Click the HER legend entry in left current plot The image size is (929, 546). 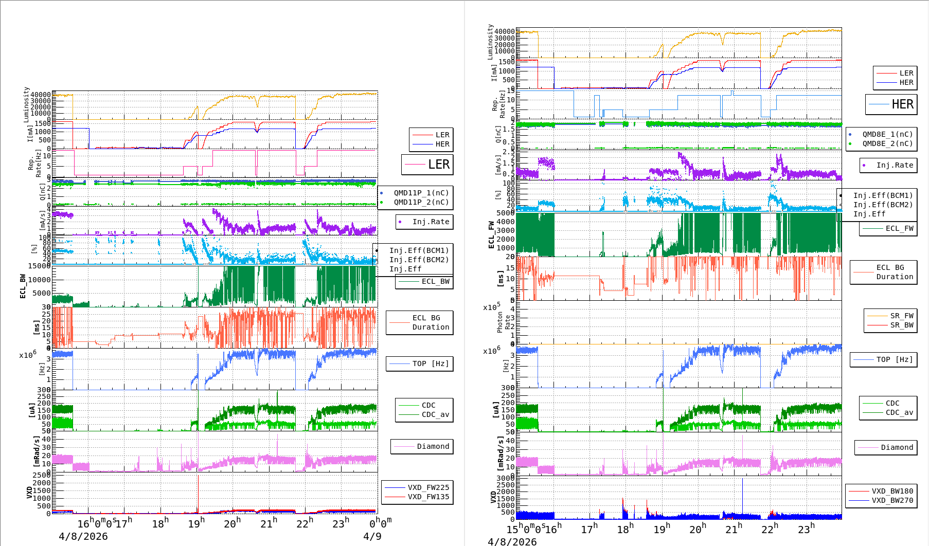coord(431,144)
